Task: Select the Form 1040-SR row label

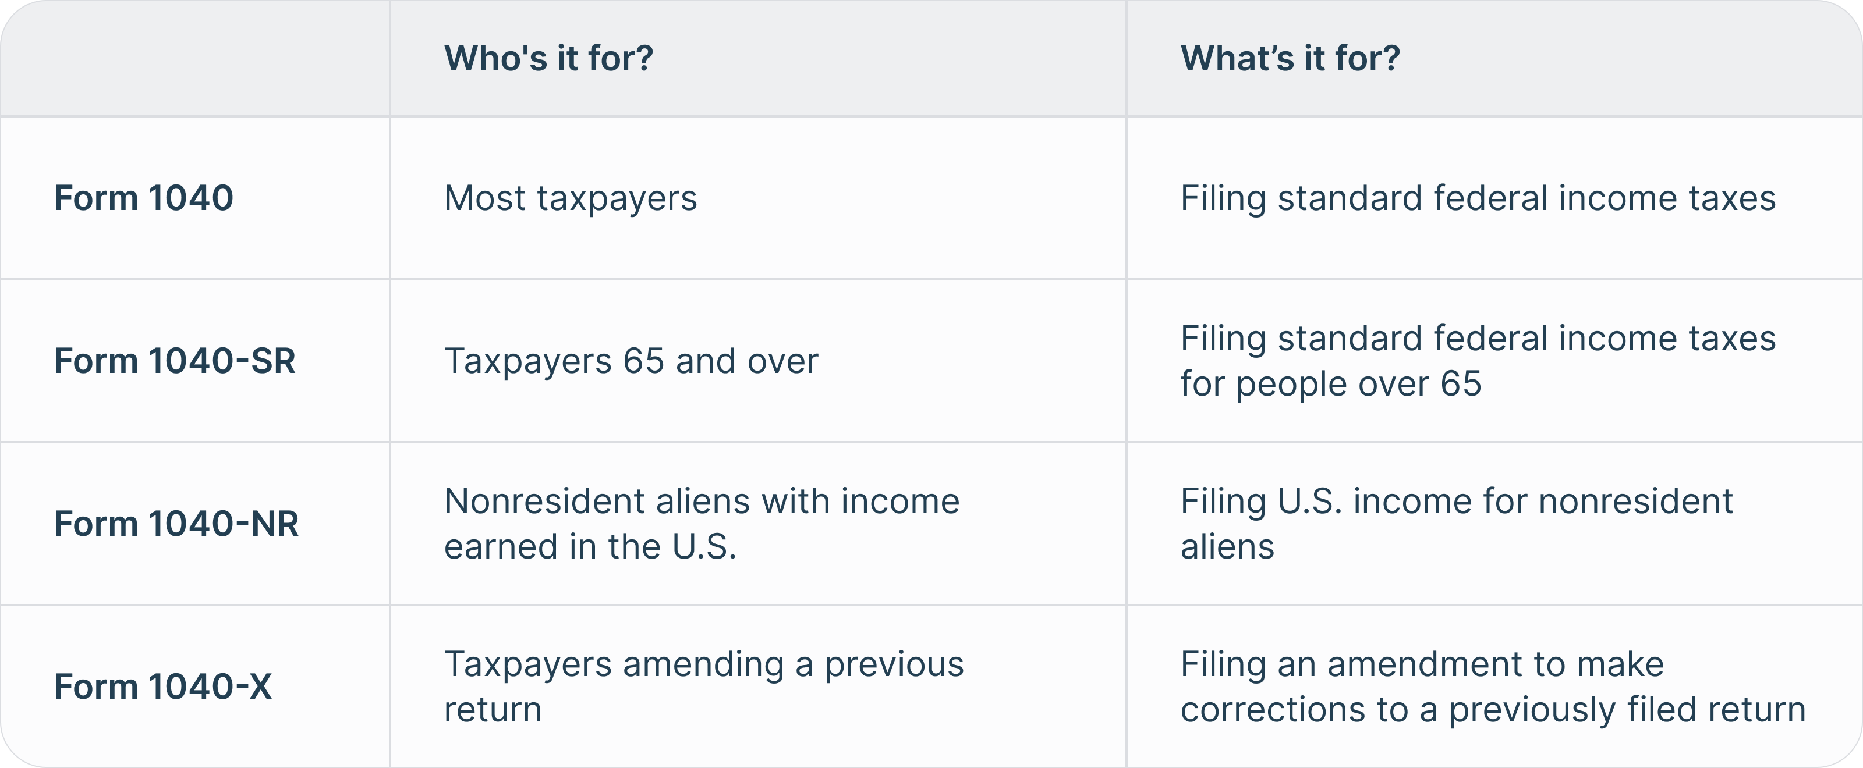Action: click(x=174, y=361)
